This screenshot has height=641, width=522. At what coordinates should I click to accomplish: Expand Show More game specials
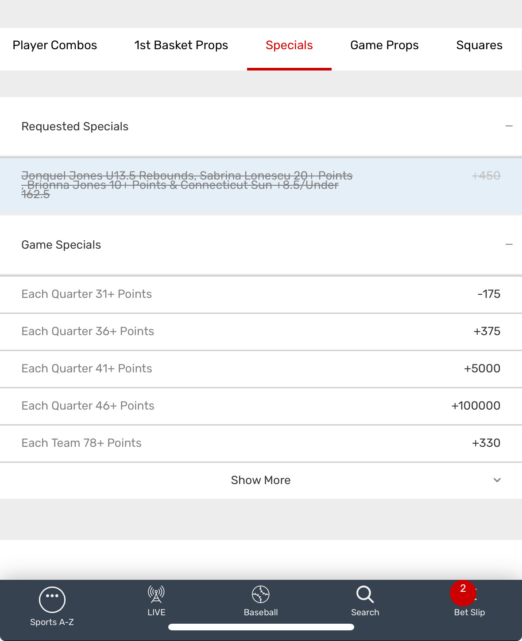click(x=261, y=480)
